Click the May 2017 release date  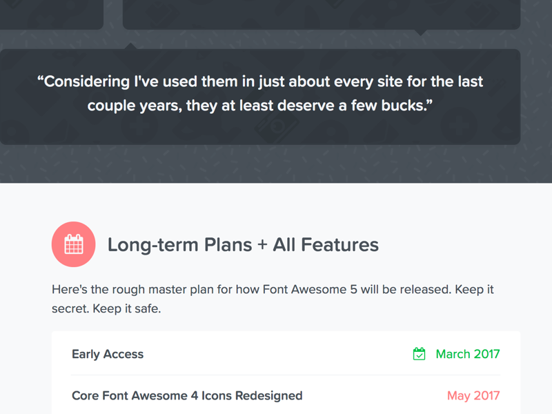tap(473, 395)
